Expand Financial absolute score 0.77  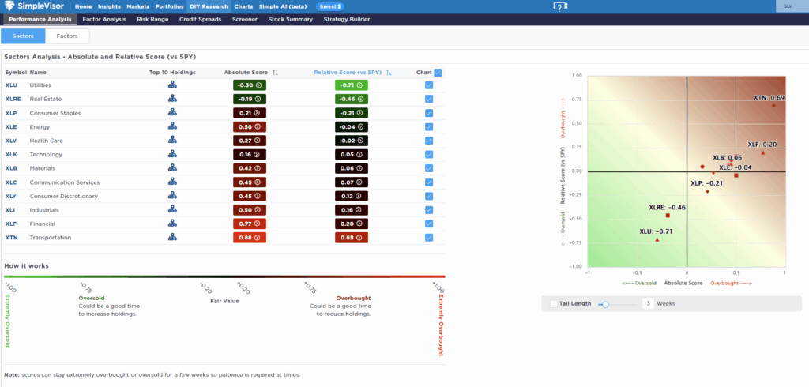pos(250,224)
